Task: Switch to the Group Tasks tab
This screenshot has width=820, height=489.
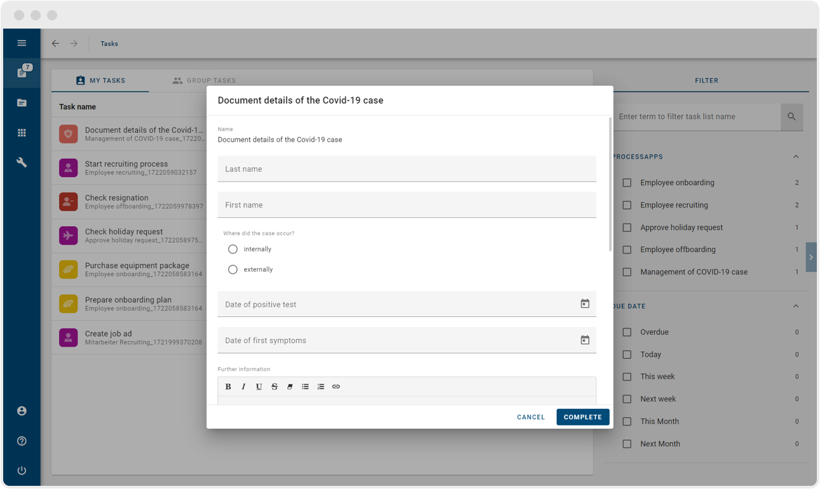Action: point(204,81)
